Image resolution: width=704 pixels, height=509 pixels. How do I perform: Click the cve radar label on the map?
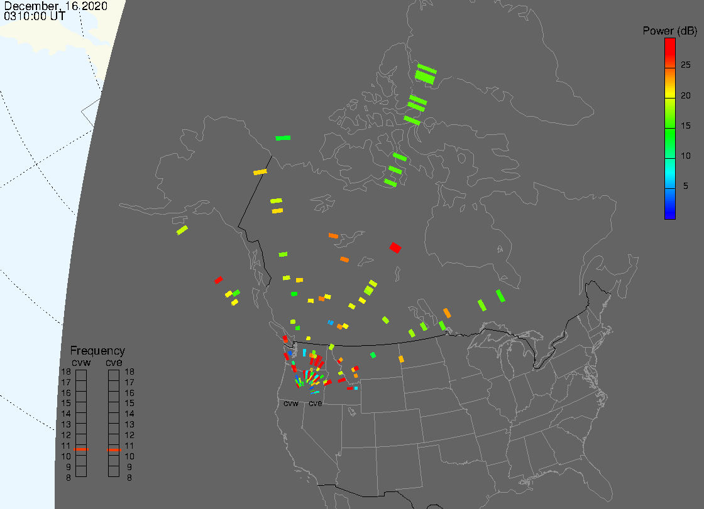point(315,404)
